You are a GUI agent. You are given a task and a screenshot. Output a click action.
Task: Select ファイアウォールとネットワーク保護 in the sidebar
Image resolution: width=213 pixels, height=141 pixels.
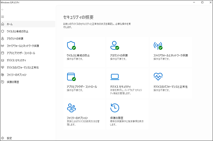(x=28, y=46)
